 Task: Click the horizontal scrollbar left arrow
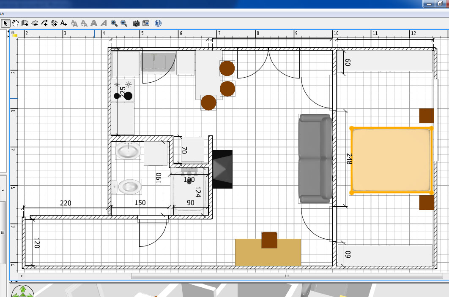(x=22, y=276)
